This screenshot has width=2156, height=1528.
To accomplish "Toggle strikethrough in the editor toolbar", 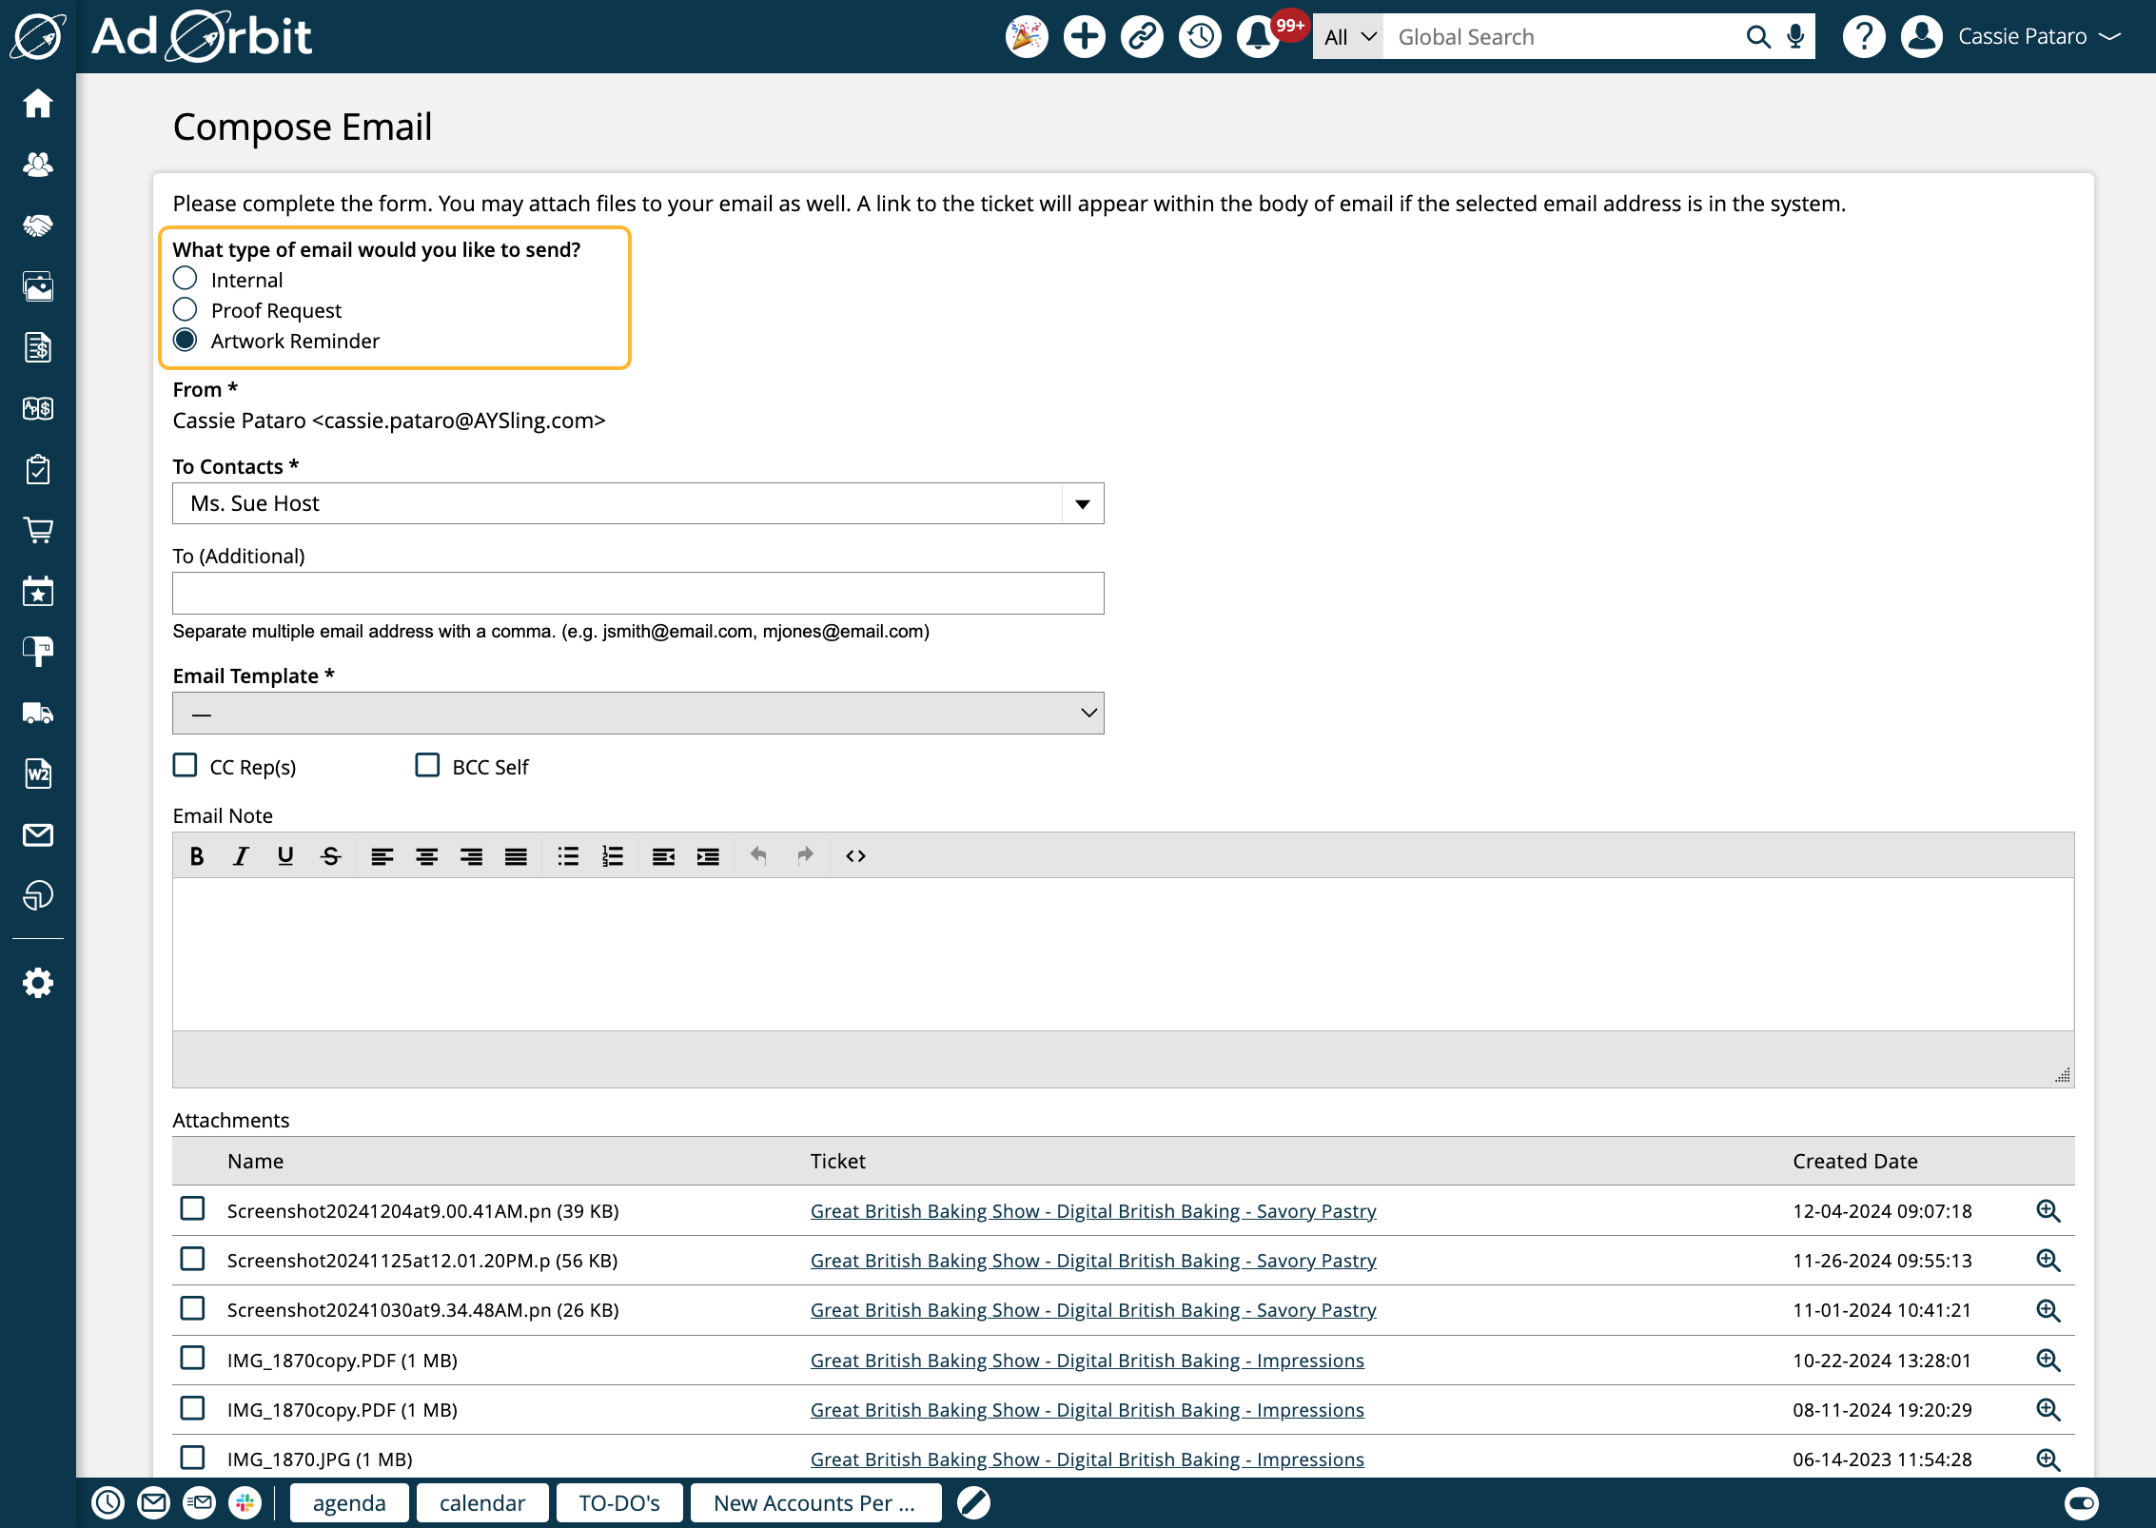I will pyautogui.click(x=330, y=856).
